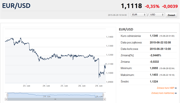The height and width of the screenshot is (103, 180).
Task: Click the 23. cze date label on chart axis
Action: point(27,86)
